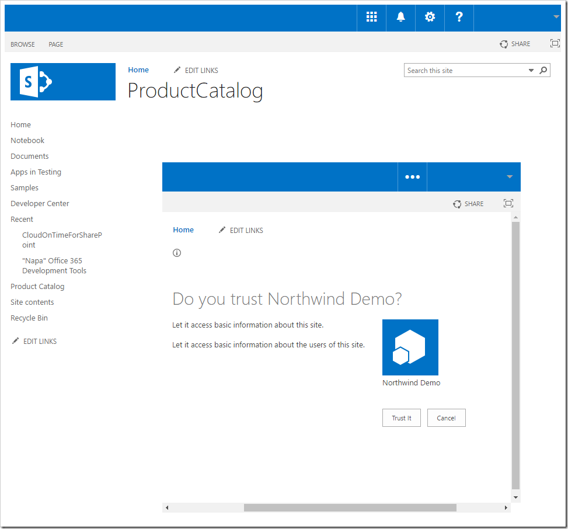The image size is (568, 529).
Task: Open Samples in the left navigation
Action: click(25, 187)
